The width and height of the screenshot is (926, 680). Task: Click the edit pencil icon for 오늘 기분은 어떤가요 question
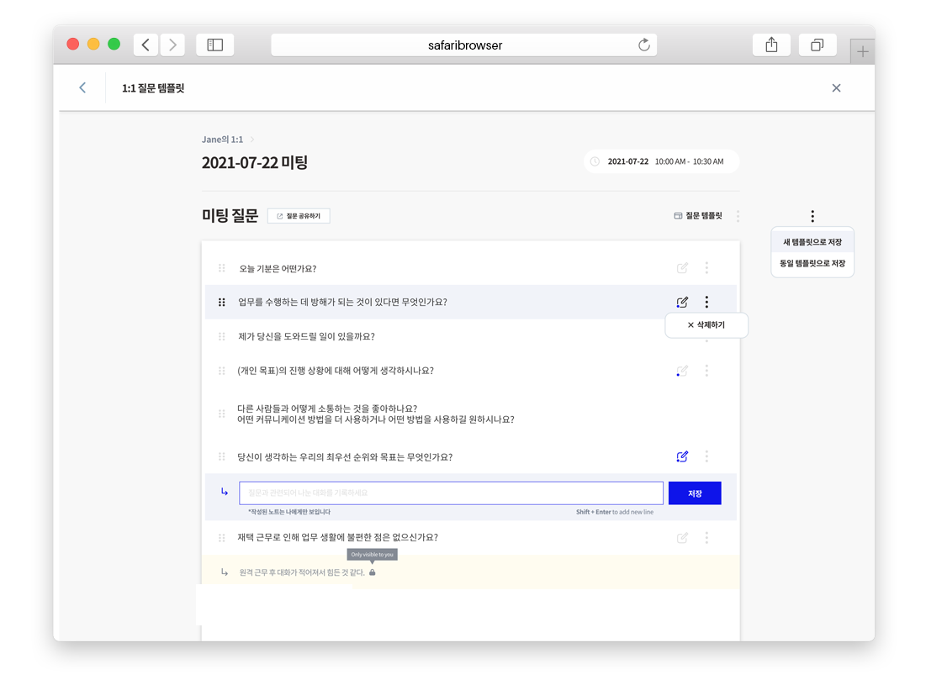click(x=682, y=267)
